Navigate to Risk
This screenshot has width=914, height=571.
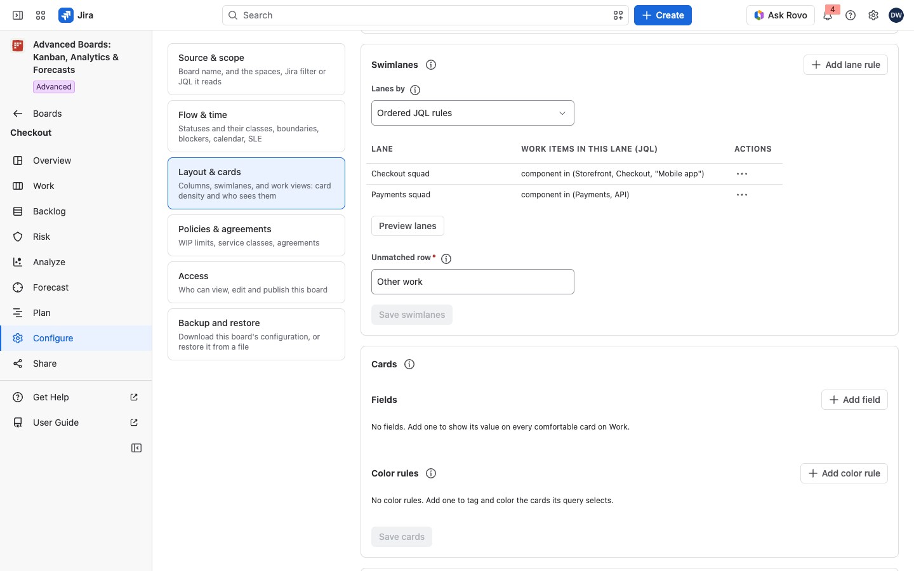point(76,237)
